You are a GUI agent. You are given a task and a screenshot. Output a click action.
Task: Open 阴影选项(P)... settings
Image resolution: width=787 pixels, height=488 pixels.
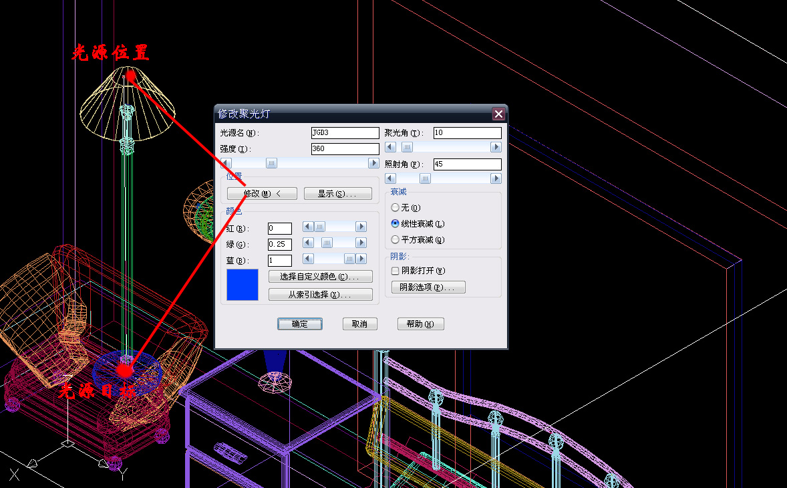(x=428, y=287)
